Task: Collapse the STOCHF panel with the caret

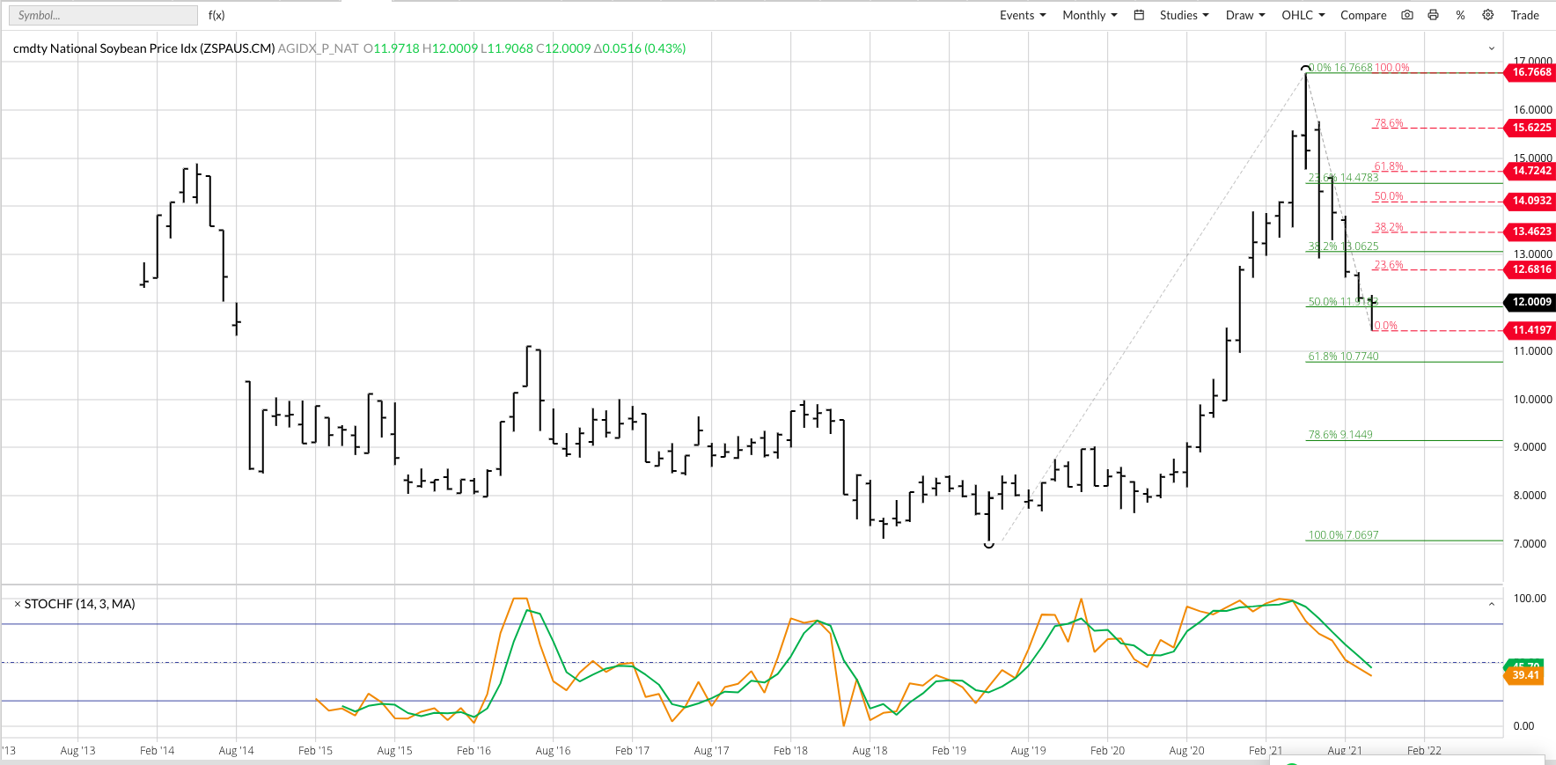Action: click(x=1492, y=604)
